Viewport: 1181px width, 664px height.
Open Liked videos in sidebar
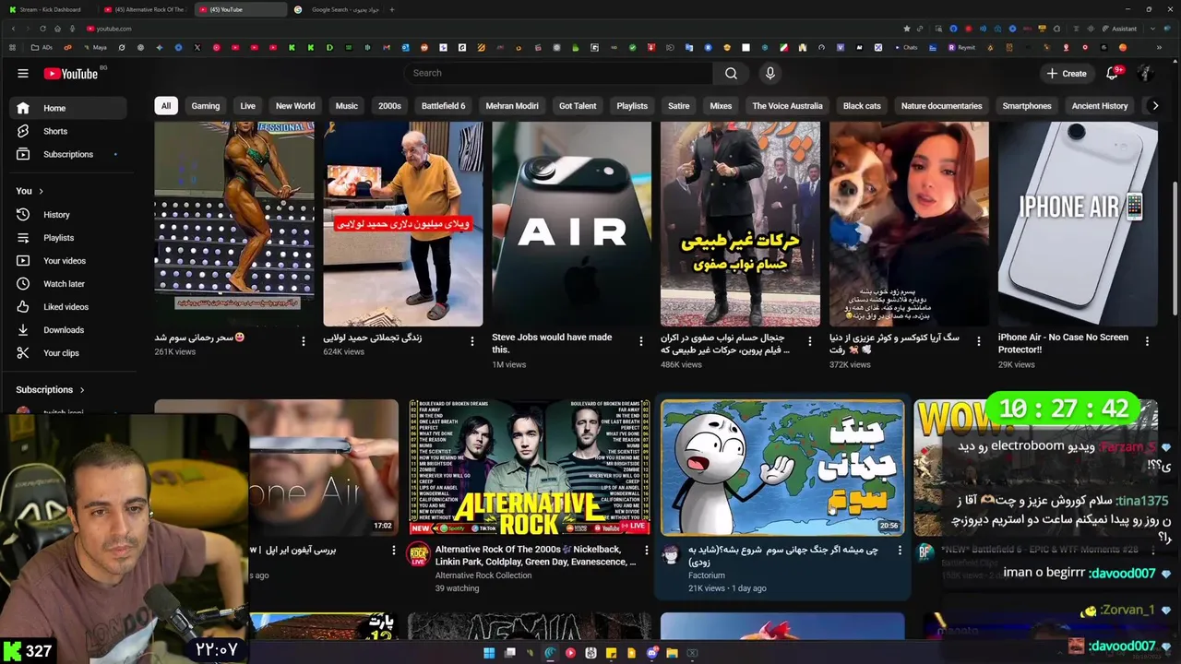pyautogui.click(x=68, y=307)
